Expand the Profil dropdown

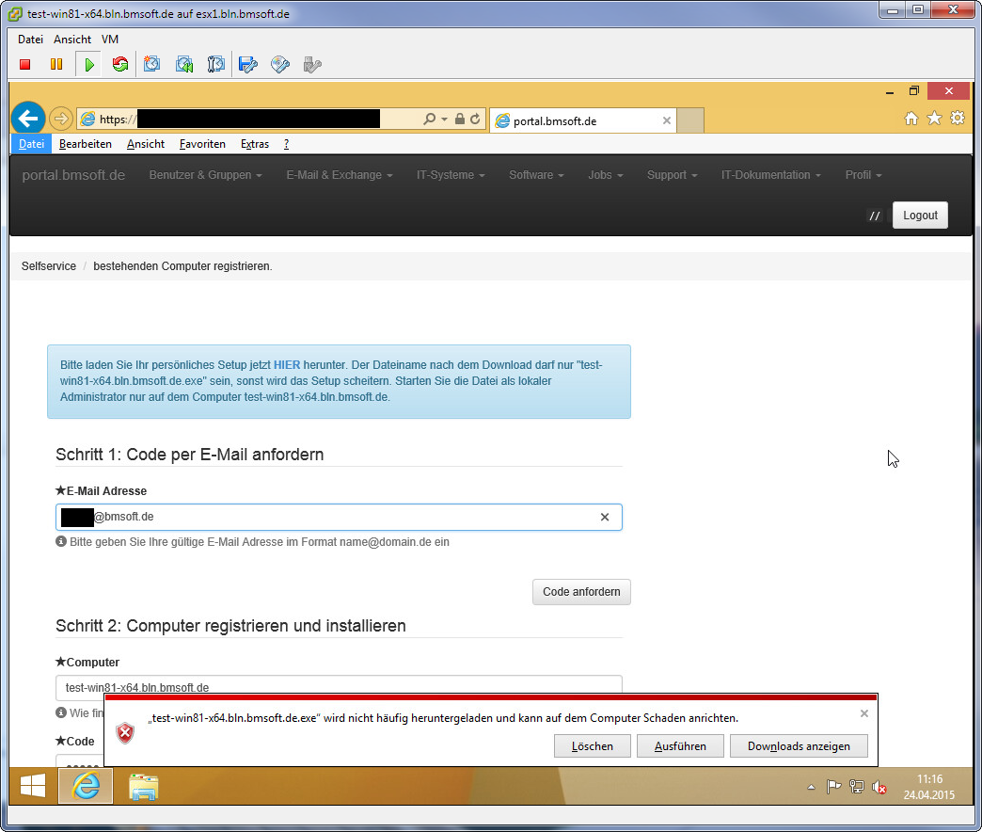[863, 175]
